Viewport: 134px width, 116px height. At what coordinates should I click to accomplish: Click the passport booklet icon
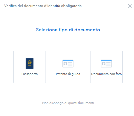(30, 63)
